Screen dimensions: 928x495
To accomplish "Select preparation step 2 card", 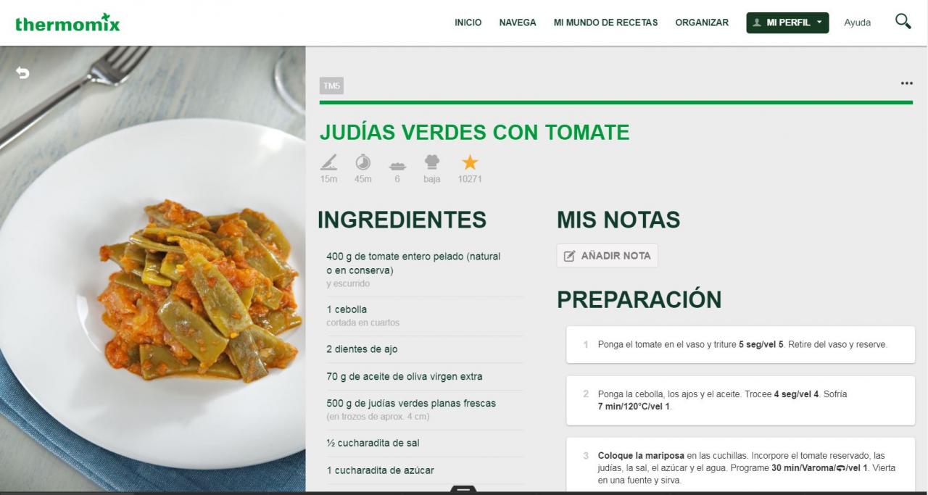I will pyautogui.click(x=740, y=400).
